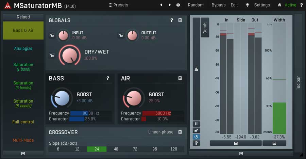Switch to the Full control tab
This screenshot has height=159, width=306.
coord(23,122)
